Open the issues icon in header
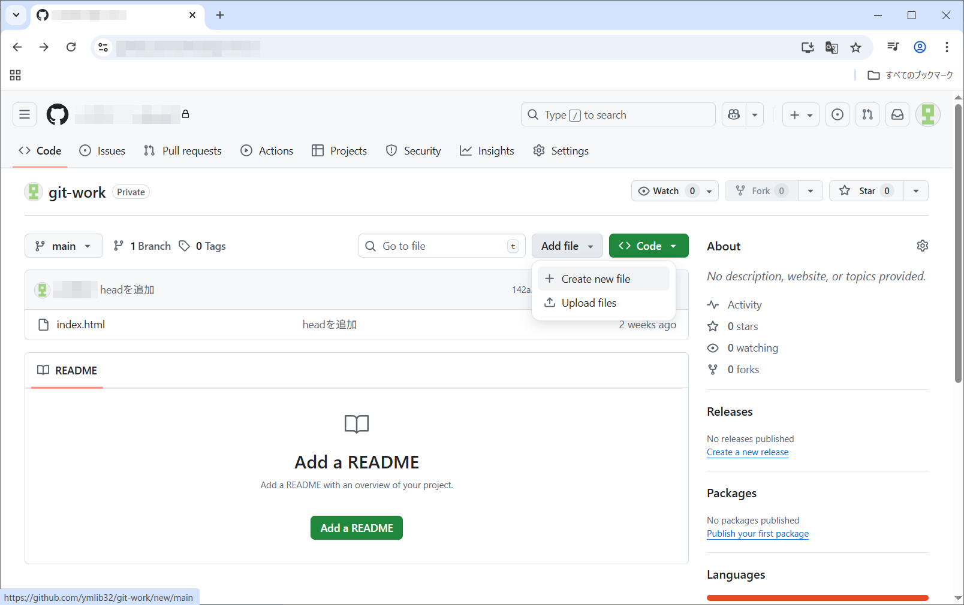This screenshot has height=605, width=964. pos(838,114)
